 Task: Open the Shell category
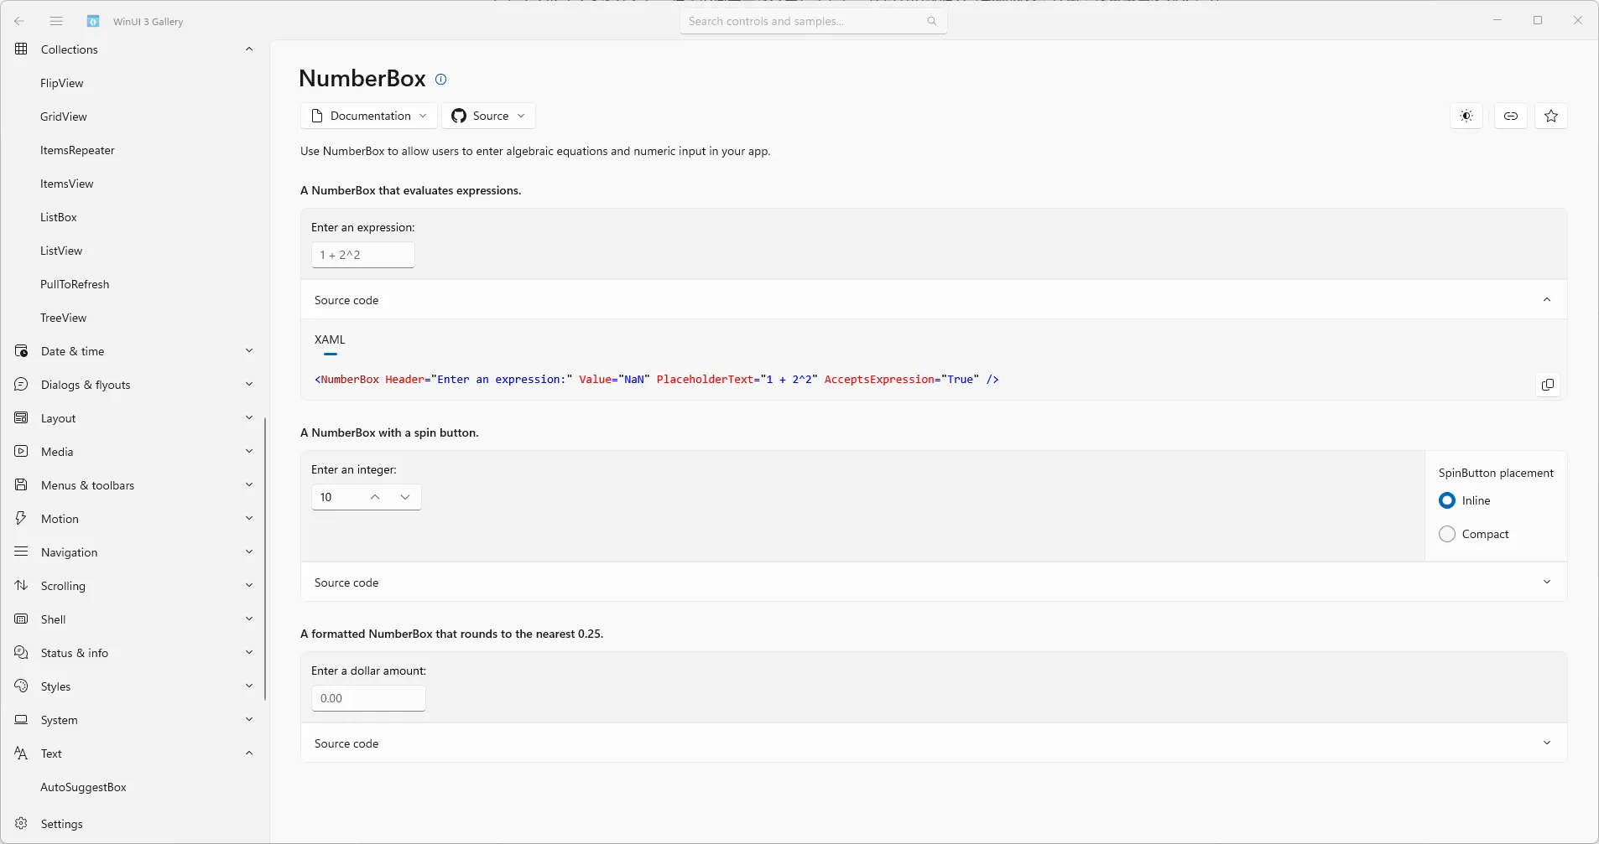tap(134, 619)
